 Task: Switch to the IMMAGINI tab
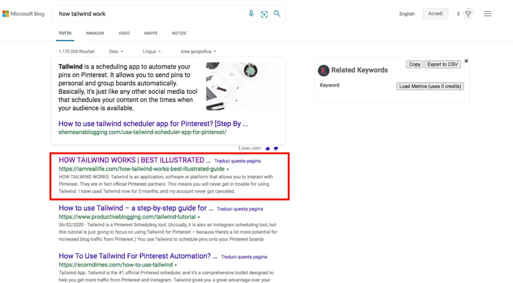95,34
